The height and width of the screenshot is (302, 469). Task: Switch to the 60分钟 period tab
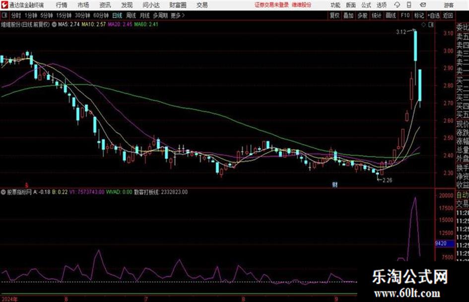pos(101,15)
